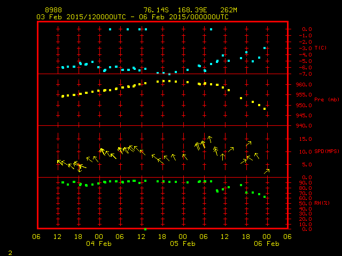Select the 06 Feb date marker
This screenshot has width=342, height=256.
pos(266,244)
